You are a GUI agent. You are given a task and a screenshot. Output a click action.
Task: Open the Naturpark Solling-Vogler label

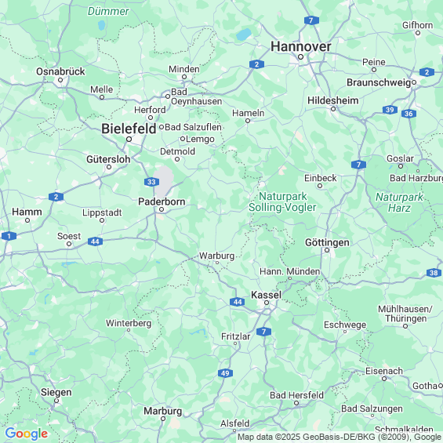pyautogui.click(x=282, y=202)
